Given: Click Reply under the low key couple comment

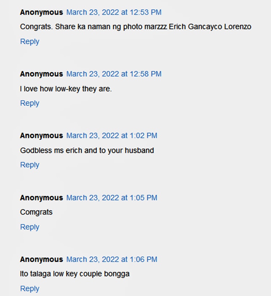Looking at the screenshot, I should (30, 289).
